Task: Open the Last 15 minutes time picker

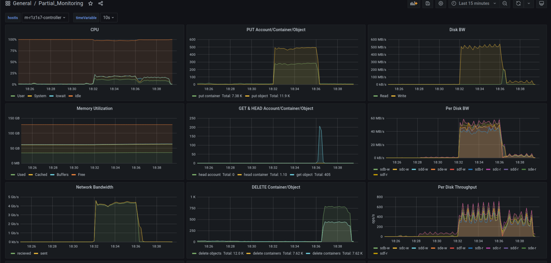Action: coord(474,3)
